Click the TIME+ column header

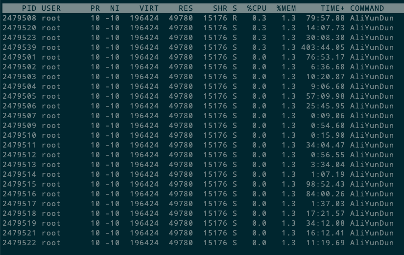[333, 8]
